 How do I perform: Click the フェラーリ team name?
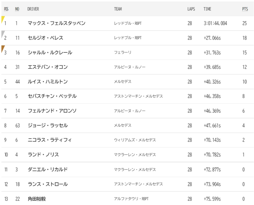click(123, 52)
